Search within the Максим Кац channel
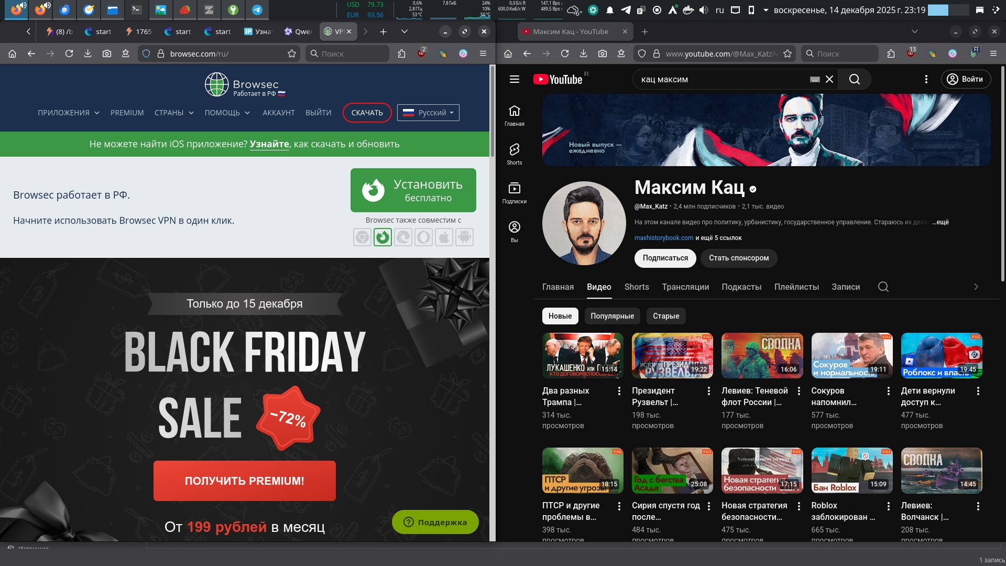Image resolution: width=1006 pixels, height=566 pixels. click(883, 287)
